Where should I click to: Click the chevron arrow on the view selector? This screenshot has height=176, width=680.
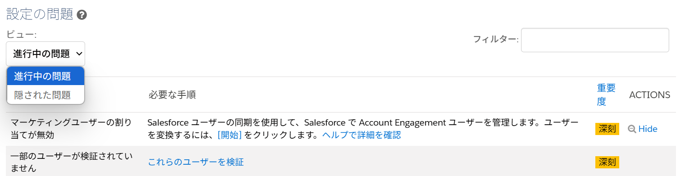point(79,54)
